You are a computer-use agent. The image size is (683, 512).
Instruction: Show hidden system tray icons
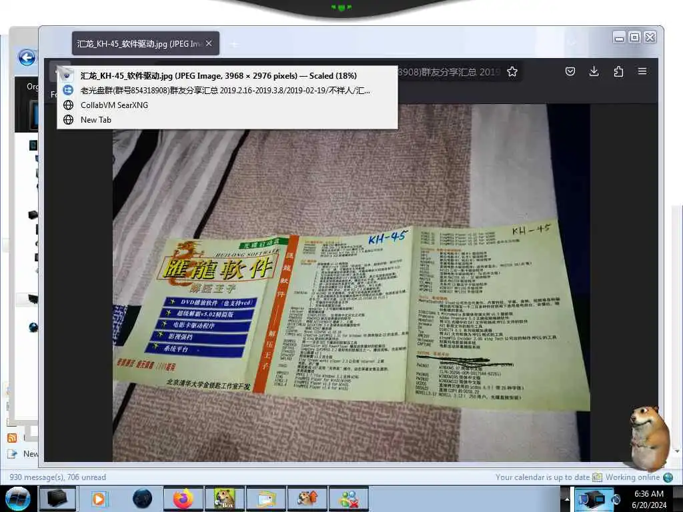click(567, 499)
